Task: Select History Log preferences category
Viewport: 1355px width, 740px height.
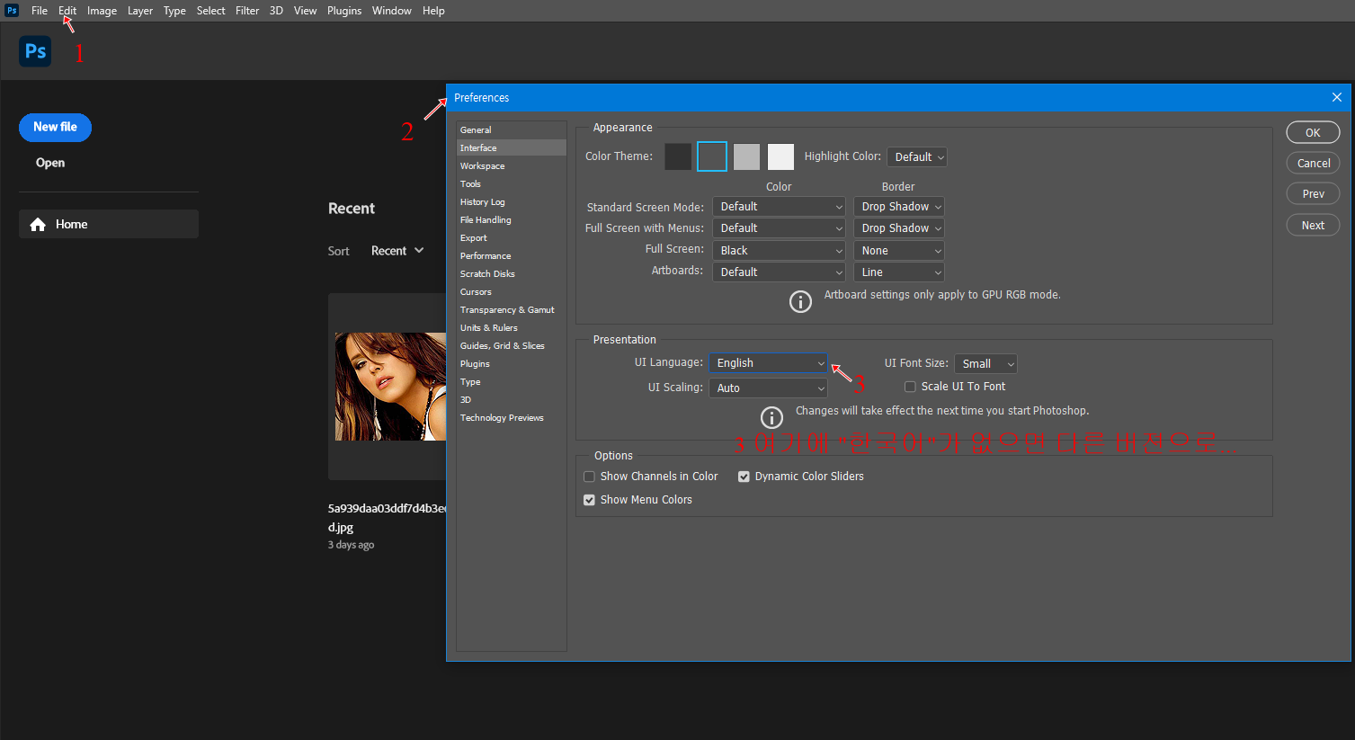Action: 511,201
